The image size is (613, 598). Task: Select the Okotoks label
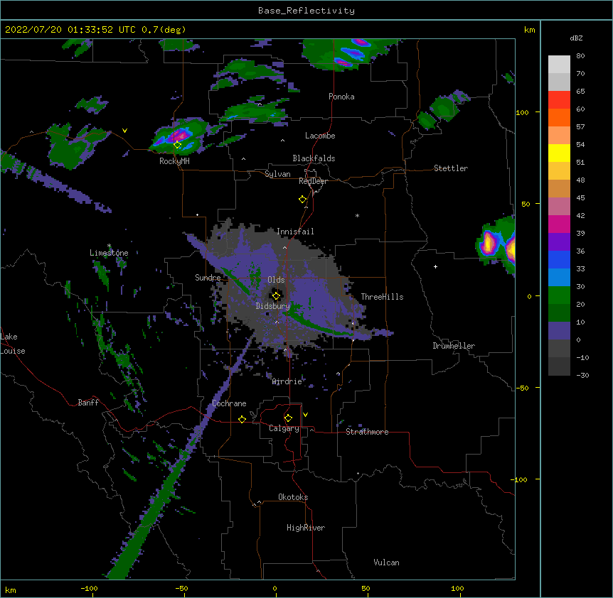[293, 497]
